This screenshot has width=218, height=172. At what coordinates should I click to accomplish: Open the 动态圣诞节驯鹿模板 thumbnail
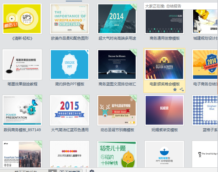117,110
